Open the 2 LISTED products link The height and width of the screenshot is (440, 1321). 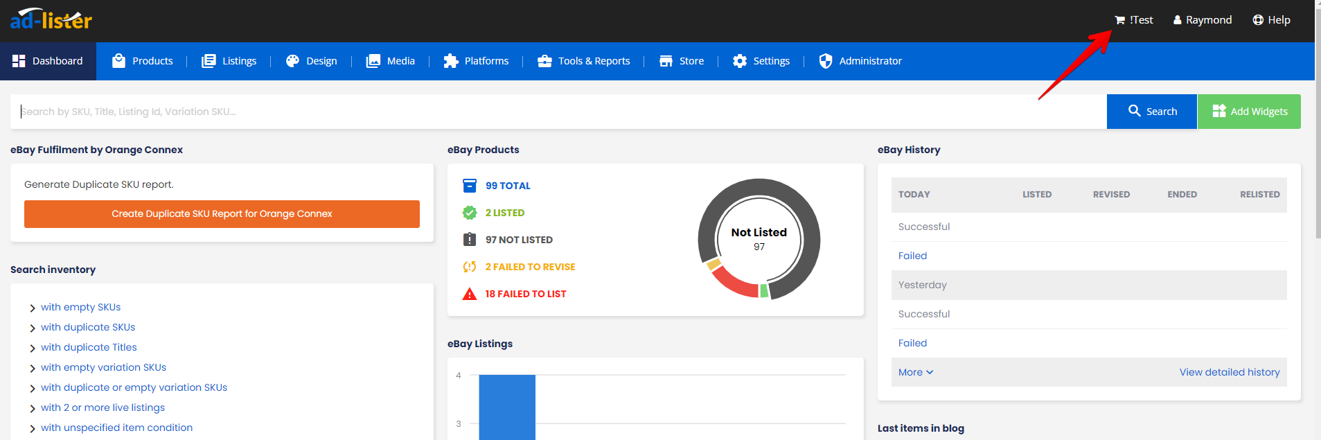(x=505, y=213)
